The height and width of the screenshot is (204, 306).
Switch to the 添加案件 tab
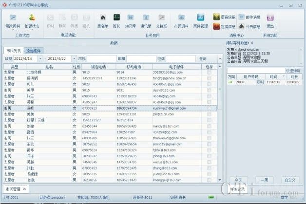pyautogui.click(x=34, y=51)
